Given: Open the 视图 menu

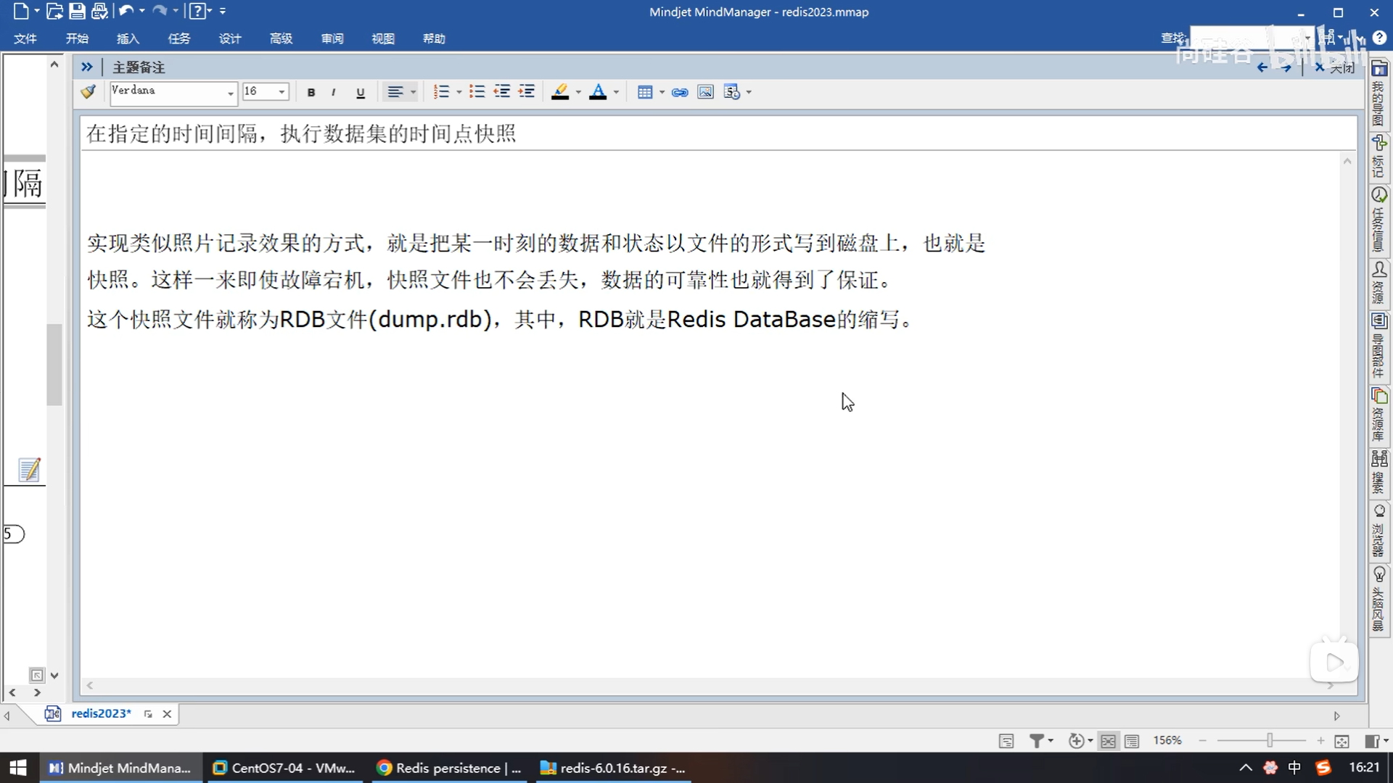Looking at the screenshot, I should tap(382, 38).
